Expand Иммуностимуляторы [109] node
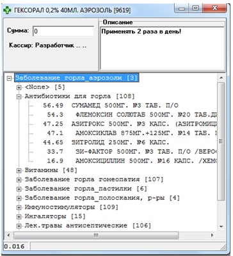Screen dimensions: 233x256 point(19,207)
